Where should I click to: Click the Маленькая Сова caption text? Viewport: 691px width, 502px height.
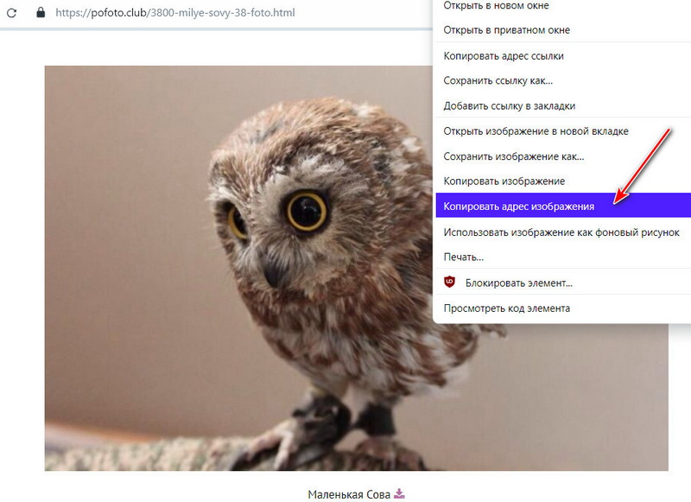coord(349,494)
